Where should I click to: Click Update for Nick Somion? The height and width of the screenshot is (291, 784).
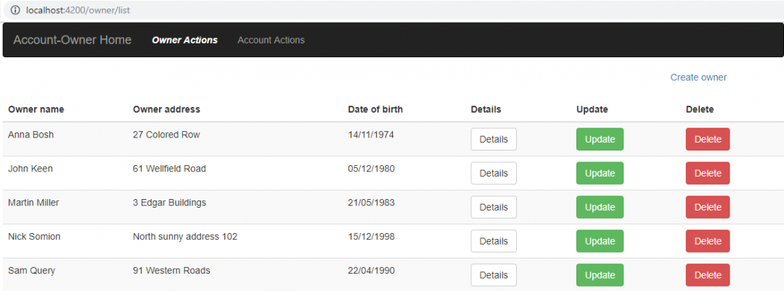tap(600, 240)
